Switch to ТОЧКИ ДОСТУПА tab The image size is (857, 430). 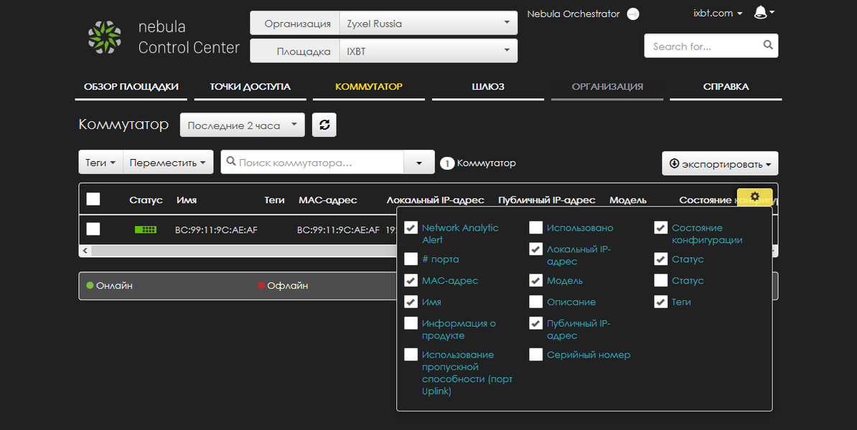250,87
